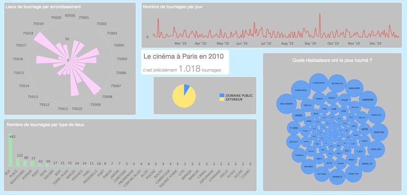Select the large yellow pie slice
407x195 pixels.
[x=183, y=99]
